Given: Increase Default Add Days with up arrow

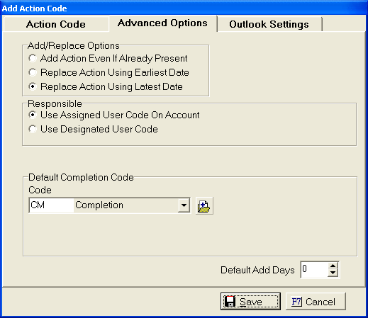Looking at the screenshot, I should pyautogui.click(x=333, y=266).
